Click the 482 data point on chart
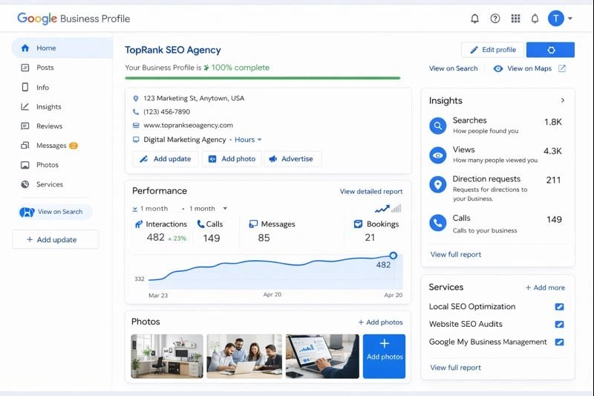 [394, 256]
